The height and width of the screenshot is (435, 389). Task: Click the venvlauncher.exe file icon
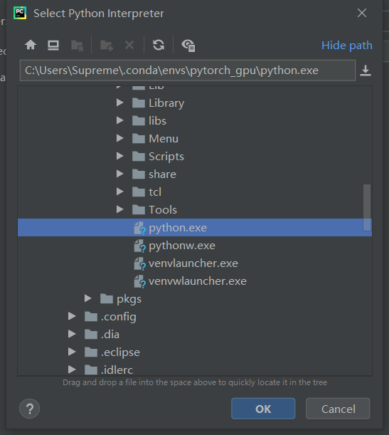[x=139, y=263]
